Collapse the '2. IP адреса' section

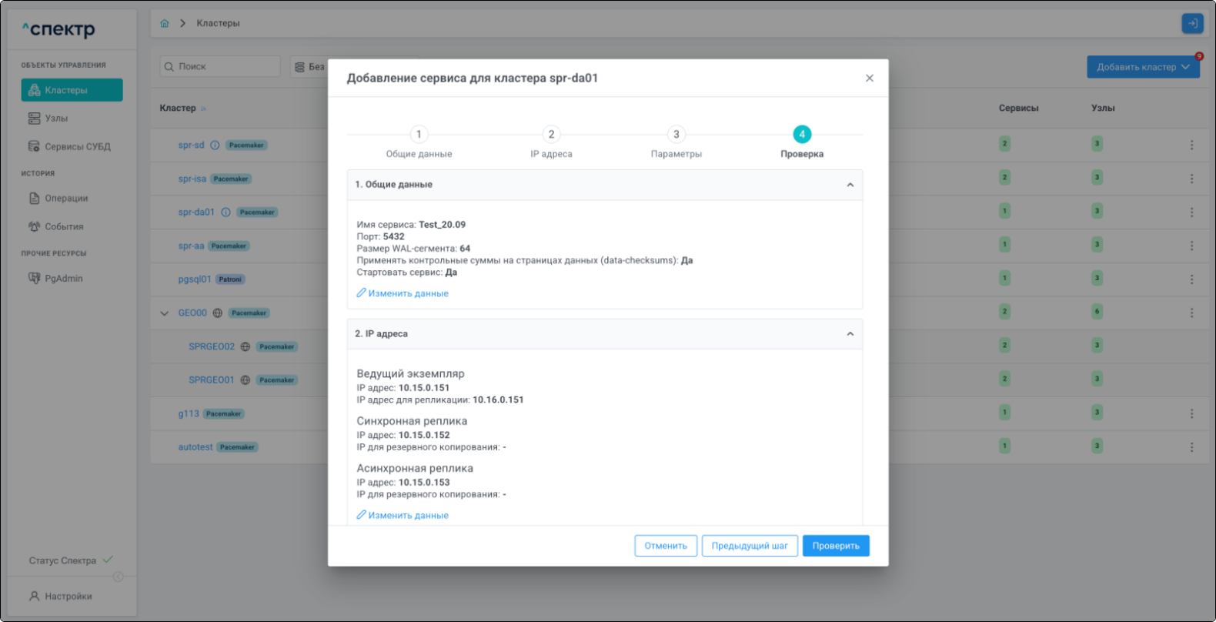coord(850,334)
